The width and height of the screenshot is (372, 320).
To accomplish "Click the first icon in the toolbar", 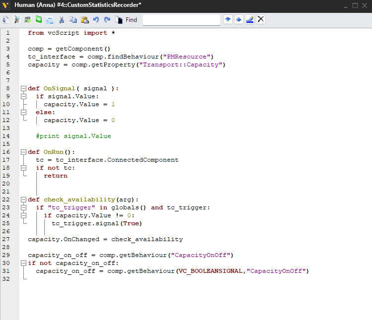I will 6,20.
